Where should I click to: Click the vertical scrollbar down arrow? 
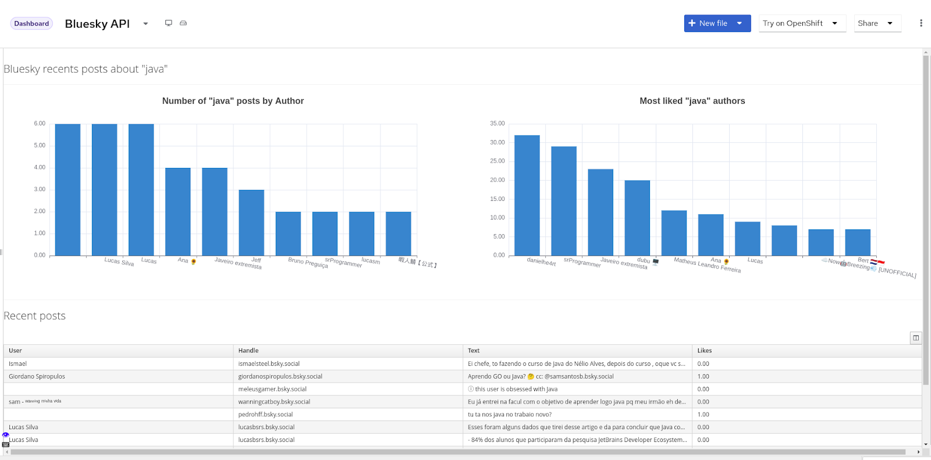(x=926, y=445)
